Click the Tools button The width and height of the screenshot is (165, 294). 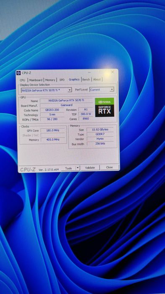click(68, 168)
